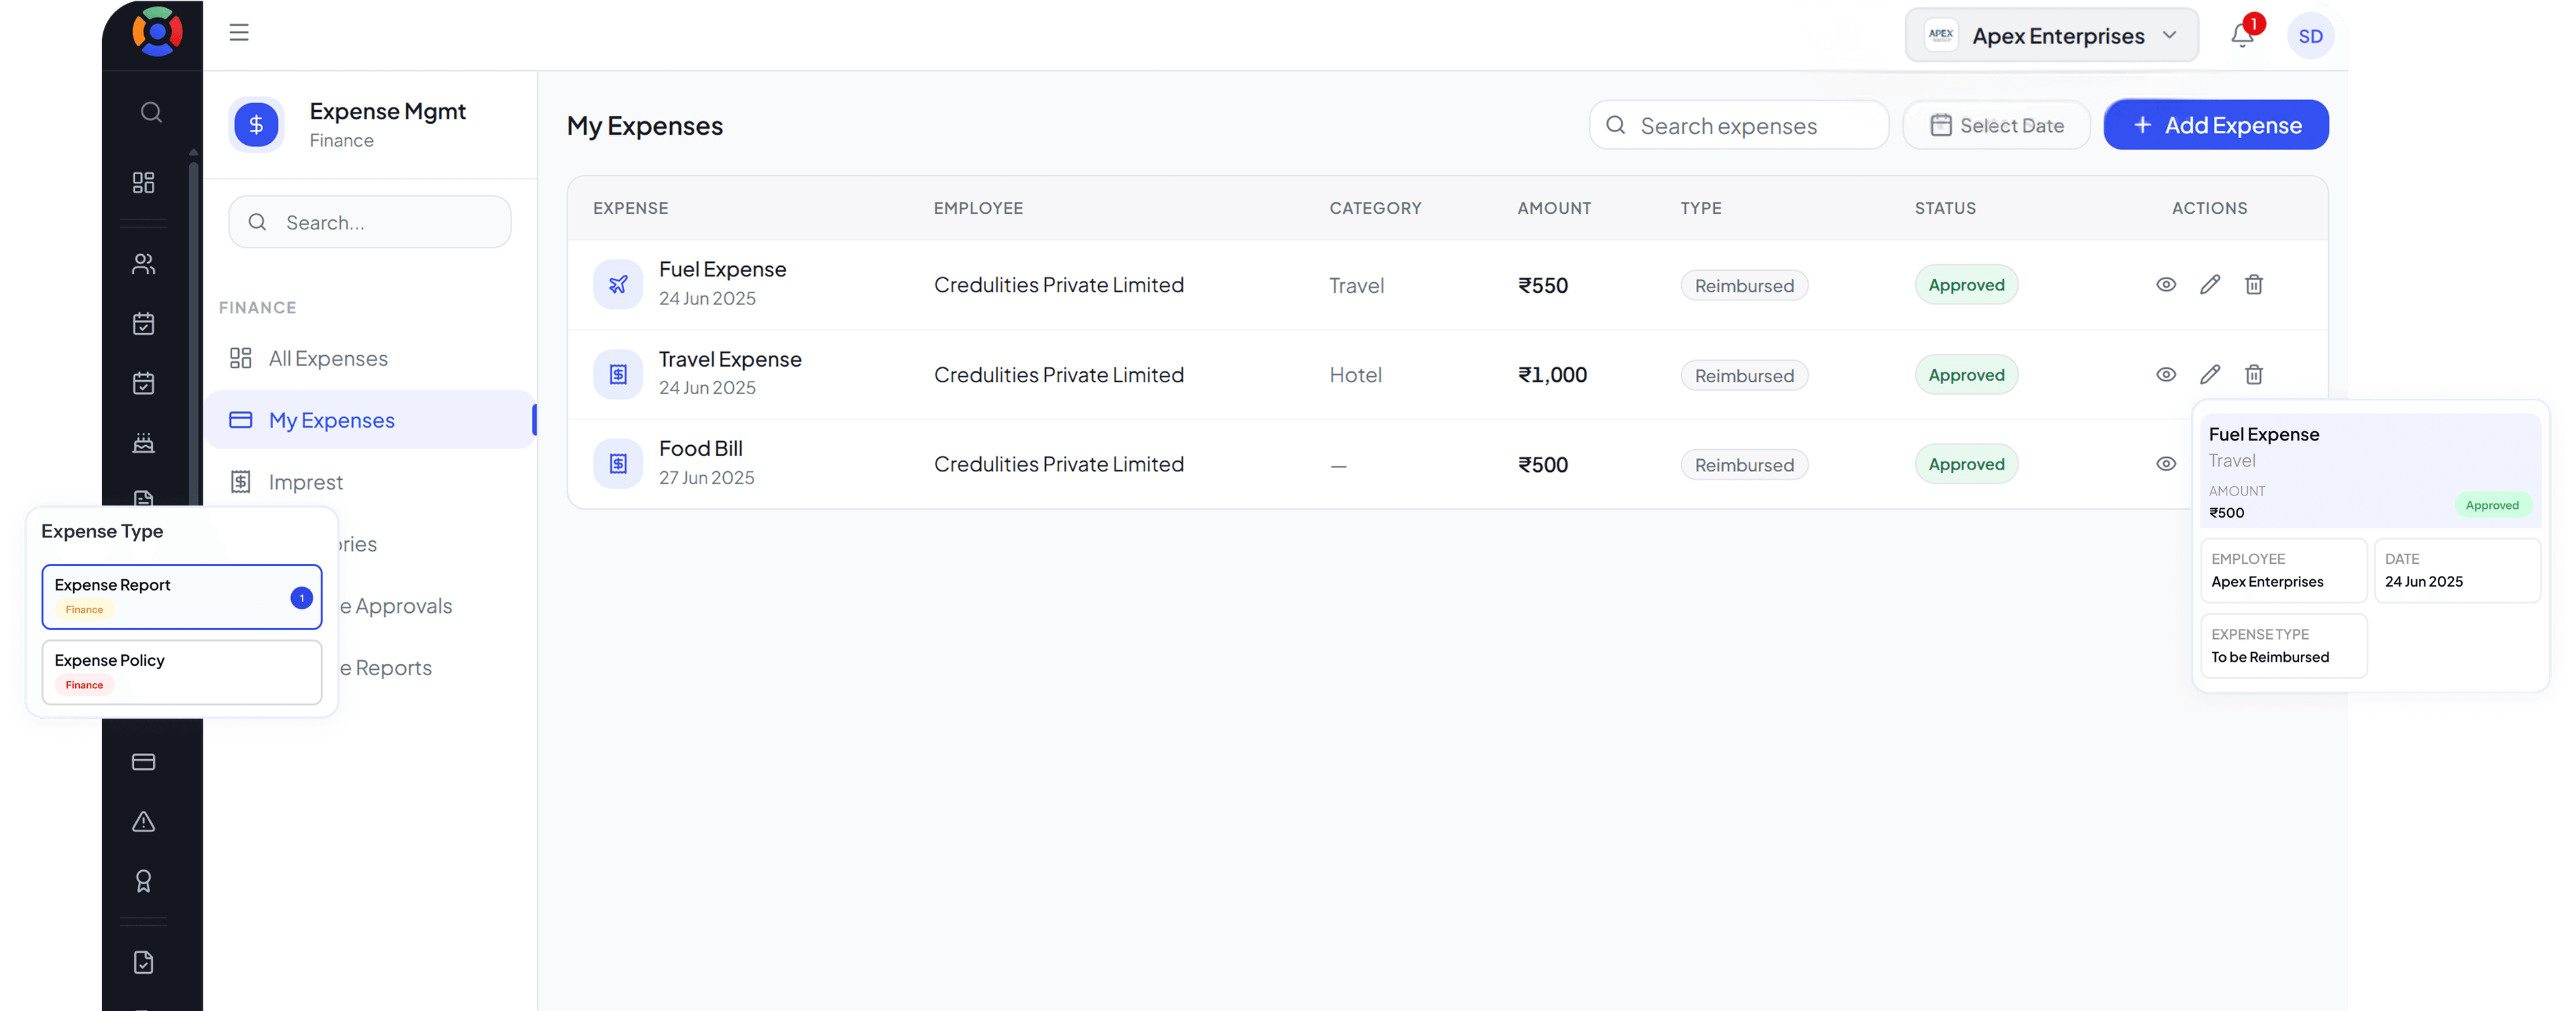
Task: View Travel Expense details with eye icon
Action: [x=2166, y=375]
